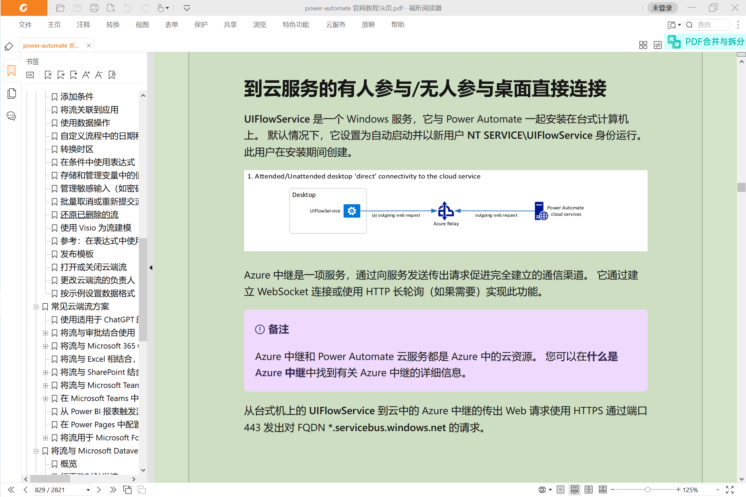Expand the 将流与审批结合使用 bookmark node
This screenshot has height=497, width=746.
[x=45, y=333]
